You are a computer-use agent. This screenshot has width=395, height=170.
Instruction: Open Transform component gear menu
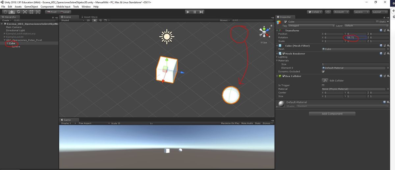tap(388, 30)
